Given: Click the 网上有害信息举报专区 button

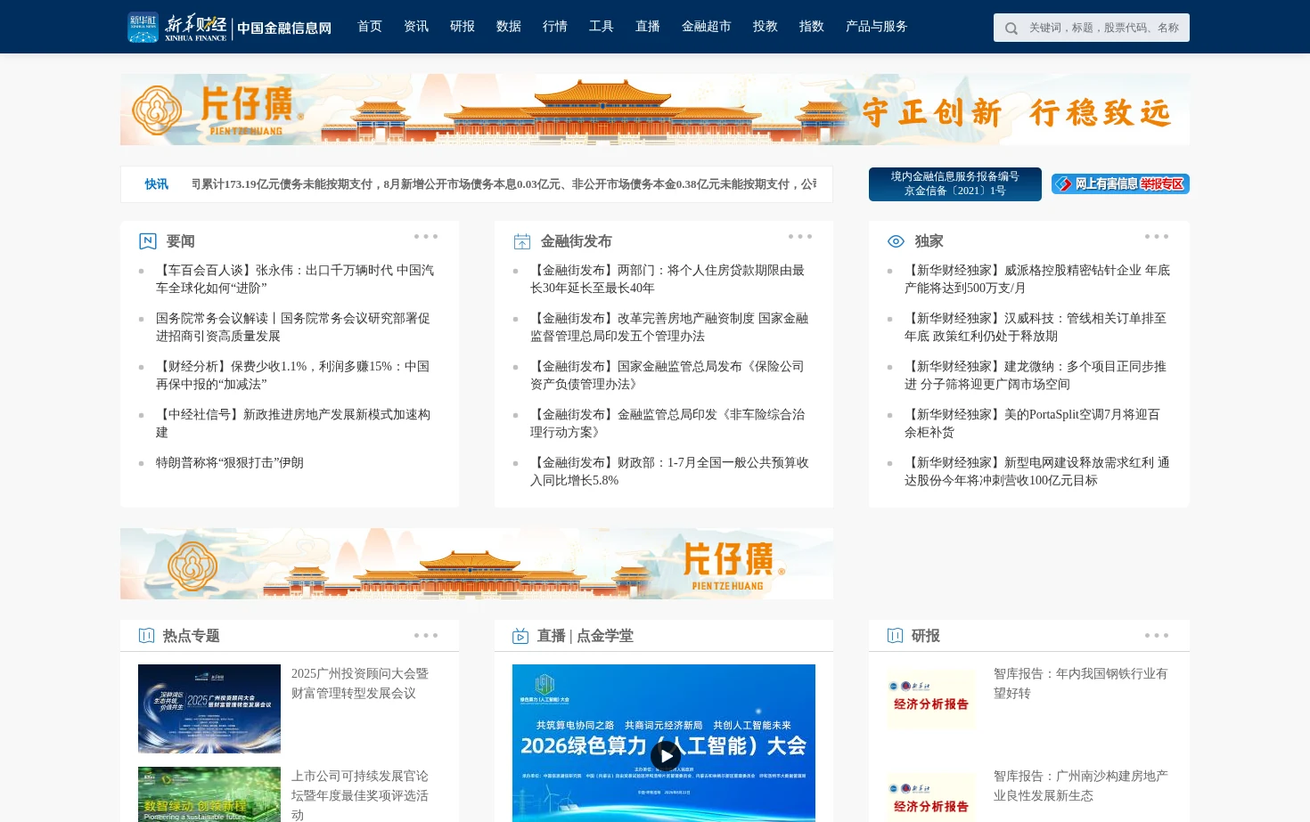Looking at the screenshot, I should point(1120,183).
